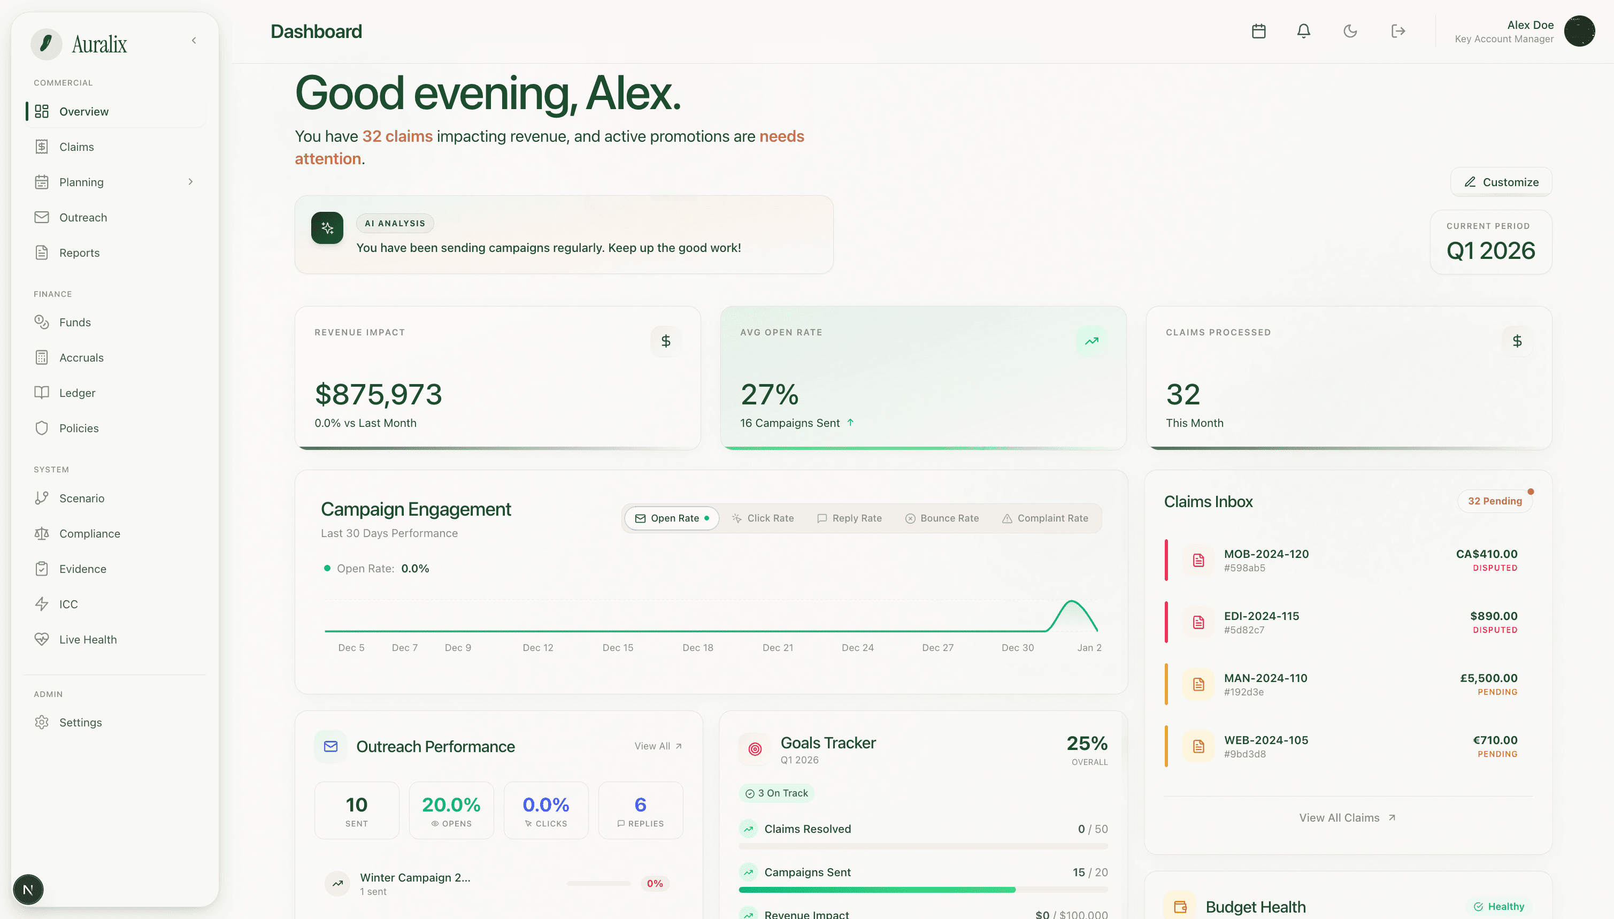1614x919 pixels.
Task: Toggle the Complaint Rate filter
Action: [x=1045, y=518]
